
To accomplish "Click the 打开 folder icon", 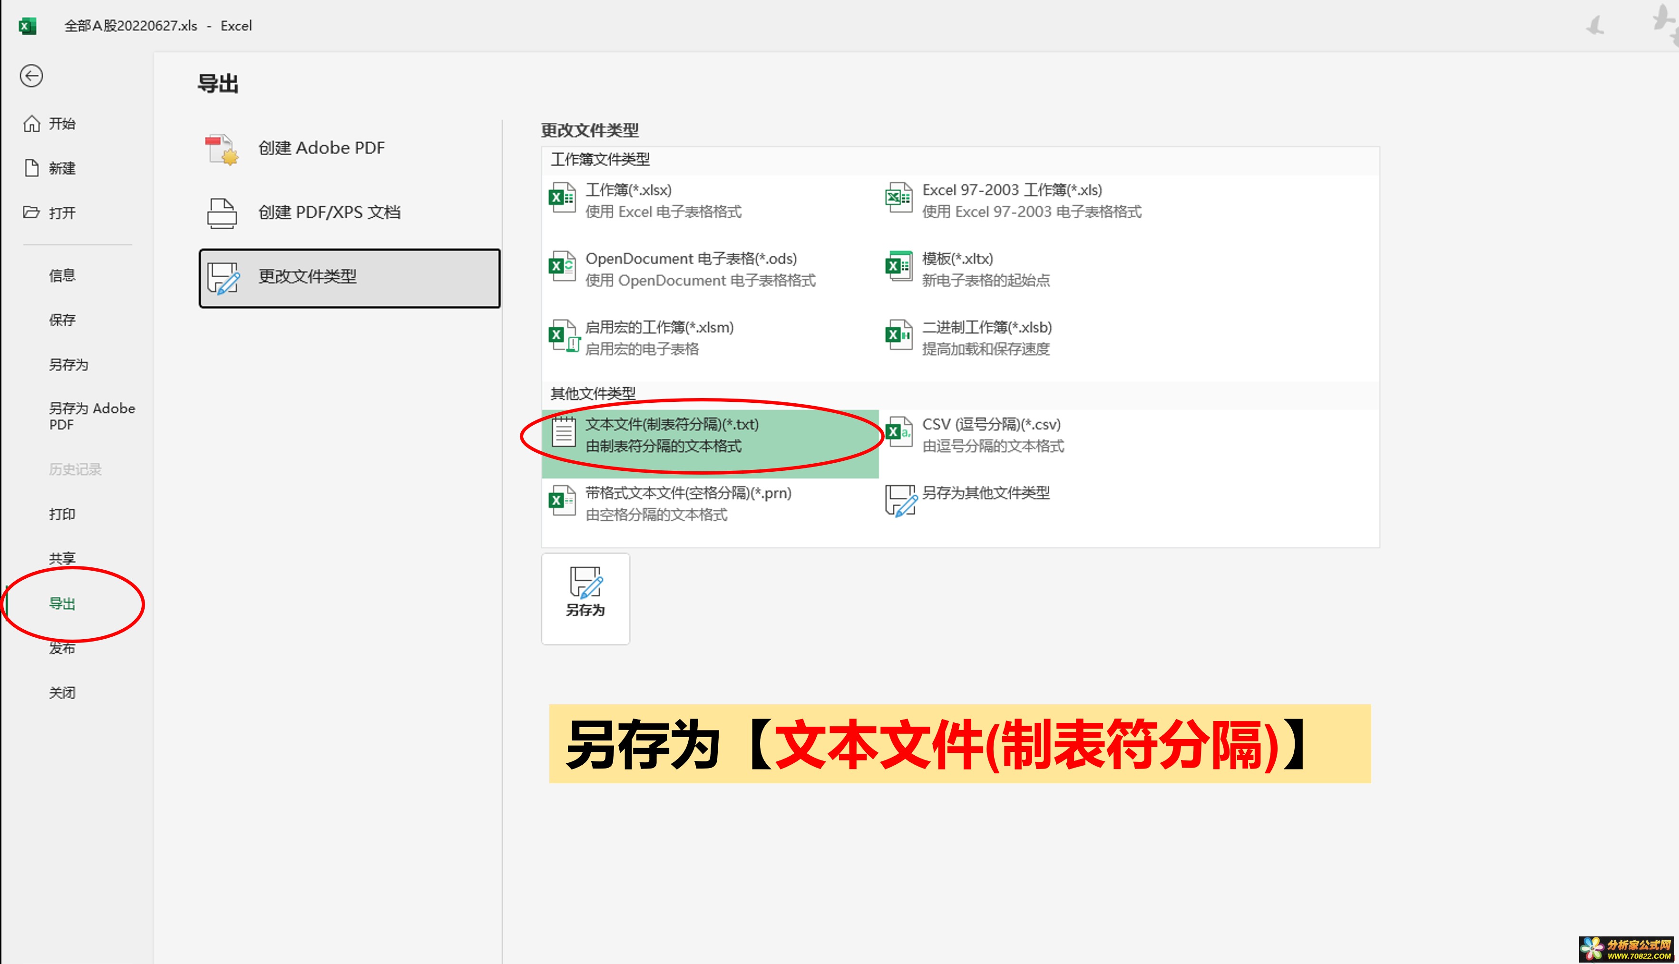I will click(x=31, y=213).
